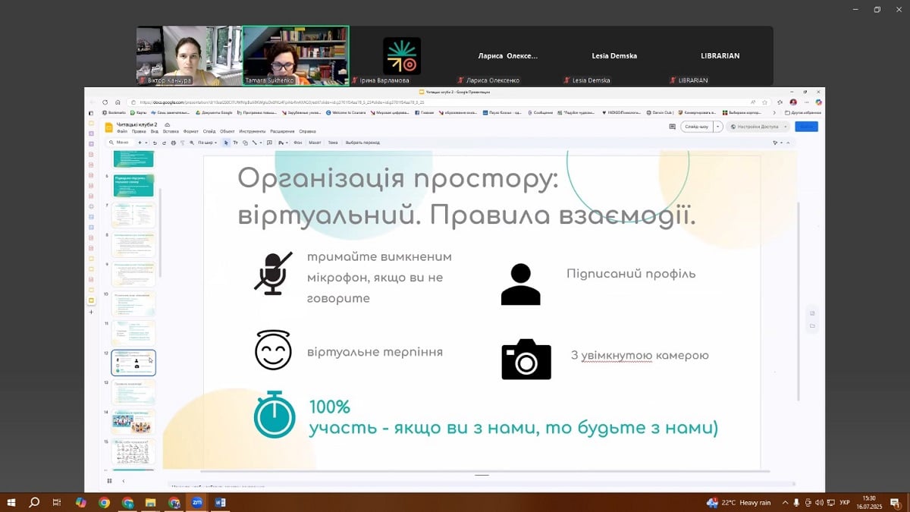This screenshot has width=910, height=512.
Task: Open the Расширения menu
Action: (x=282, y=131)
